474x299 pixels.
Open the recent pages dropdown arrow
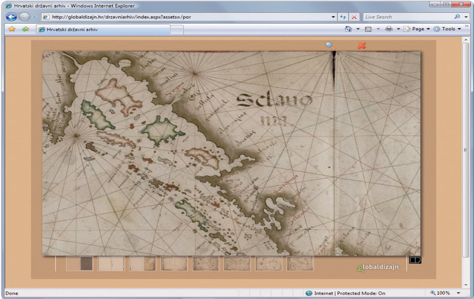tap(34, 17)
